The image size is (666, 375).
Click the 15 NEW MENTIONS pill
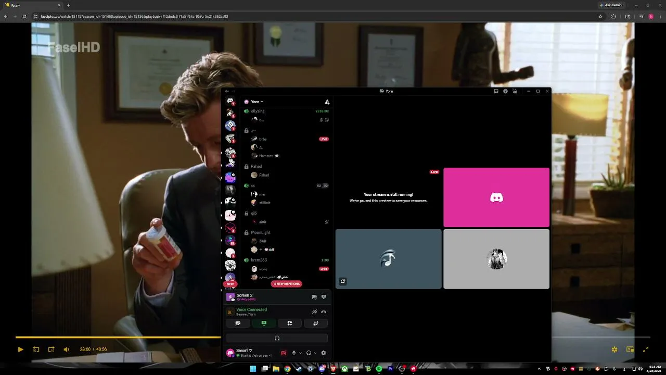tap(286, 284)
